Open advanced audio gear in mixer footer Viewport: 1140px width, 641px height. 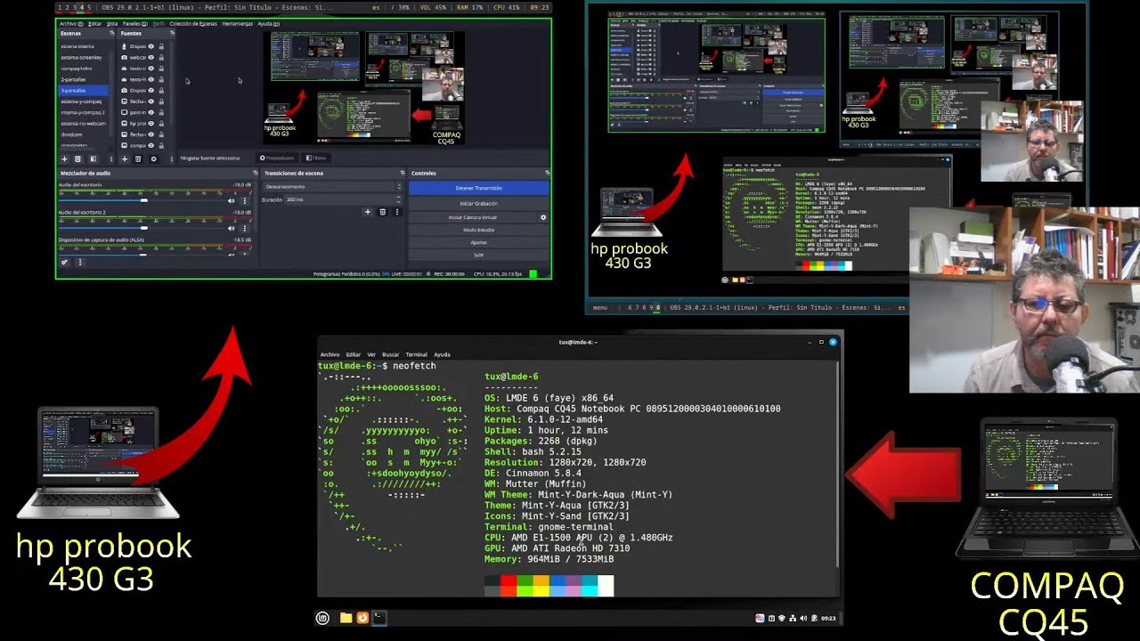[x=64, y=262]
